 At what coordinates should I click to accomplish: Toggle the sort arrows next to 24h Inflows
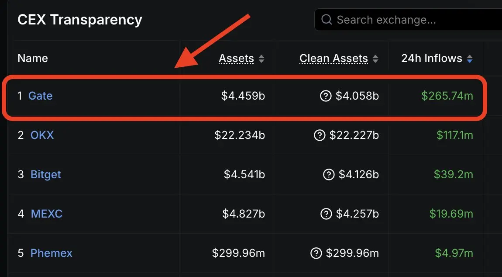click(470, 59)
